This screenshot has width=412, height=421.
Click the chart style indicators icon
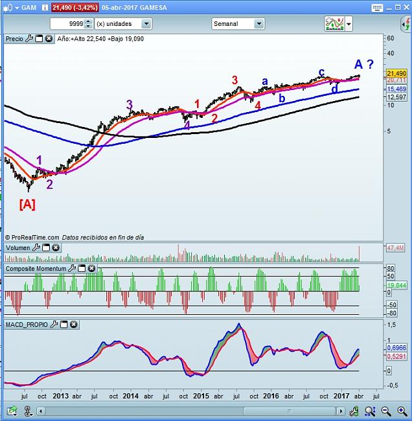pos(335,24)
